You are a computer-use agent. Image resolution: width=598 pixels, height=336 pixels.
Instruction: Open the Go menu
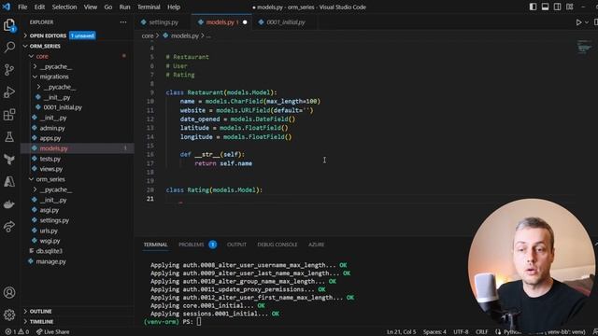108,7
